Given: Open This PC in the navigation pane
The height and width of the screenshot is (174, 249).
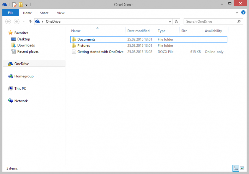Looking at the screenshot, I should 20,88.
